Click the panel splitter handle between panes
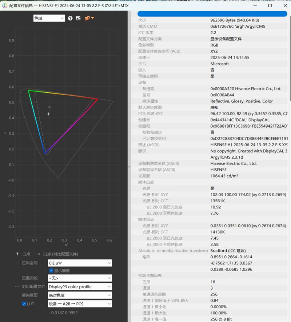The height and width of the screenshot is (322, 291). (129, 167)
